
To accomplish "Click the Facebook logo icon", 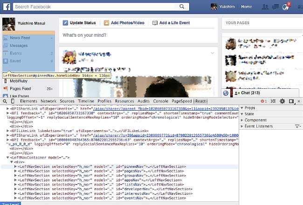I will (7, 7).
